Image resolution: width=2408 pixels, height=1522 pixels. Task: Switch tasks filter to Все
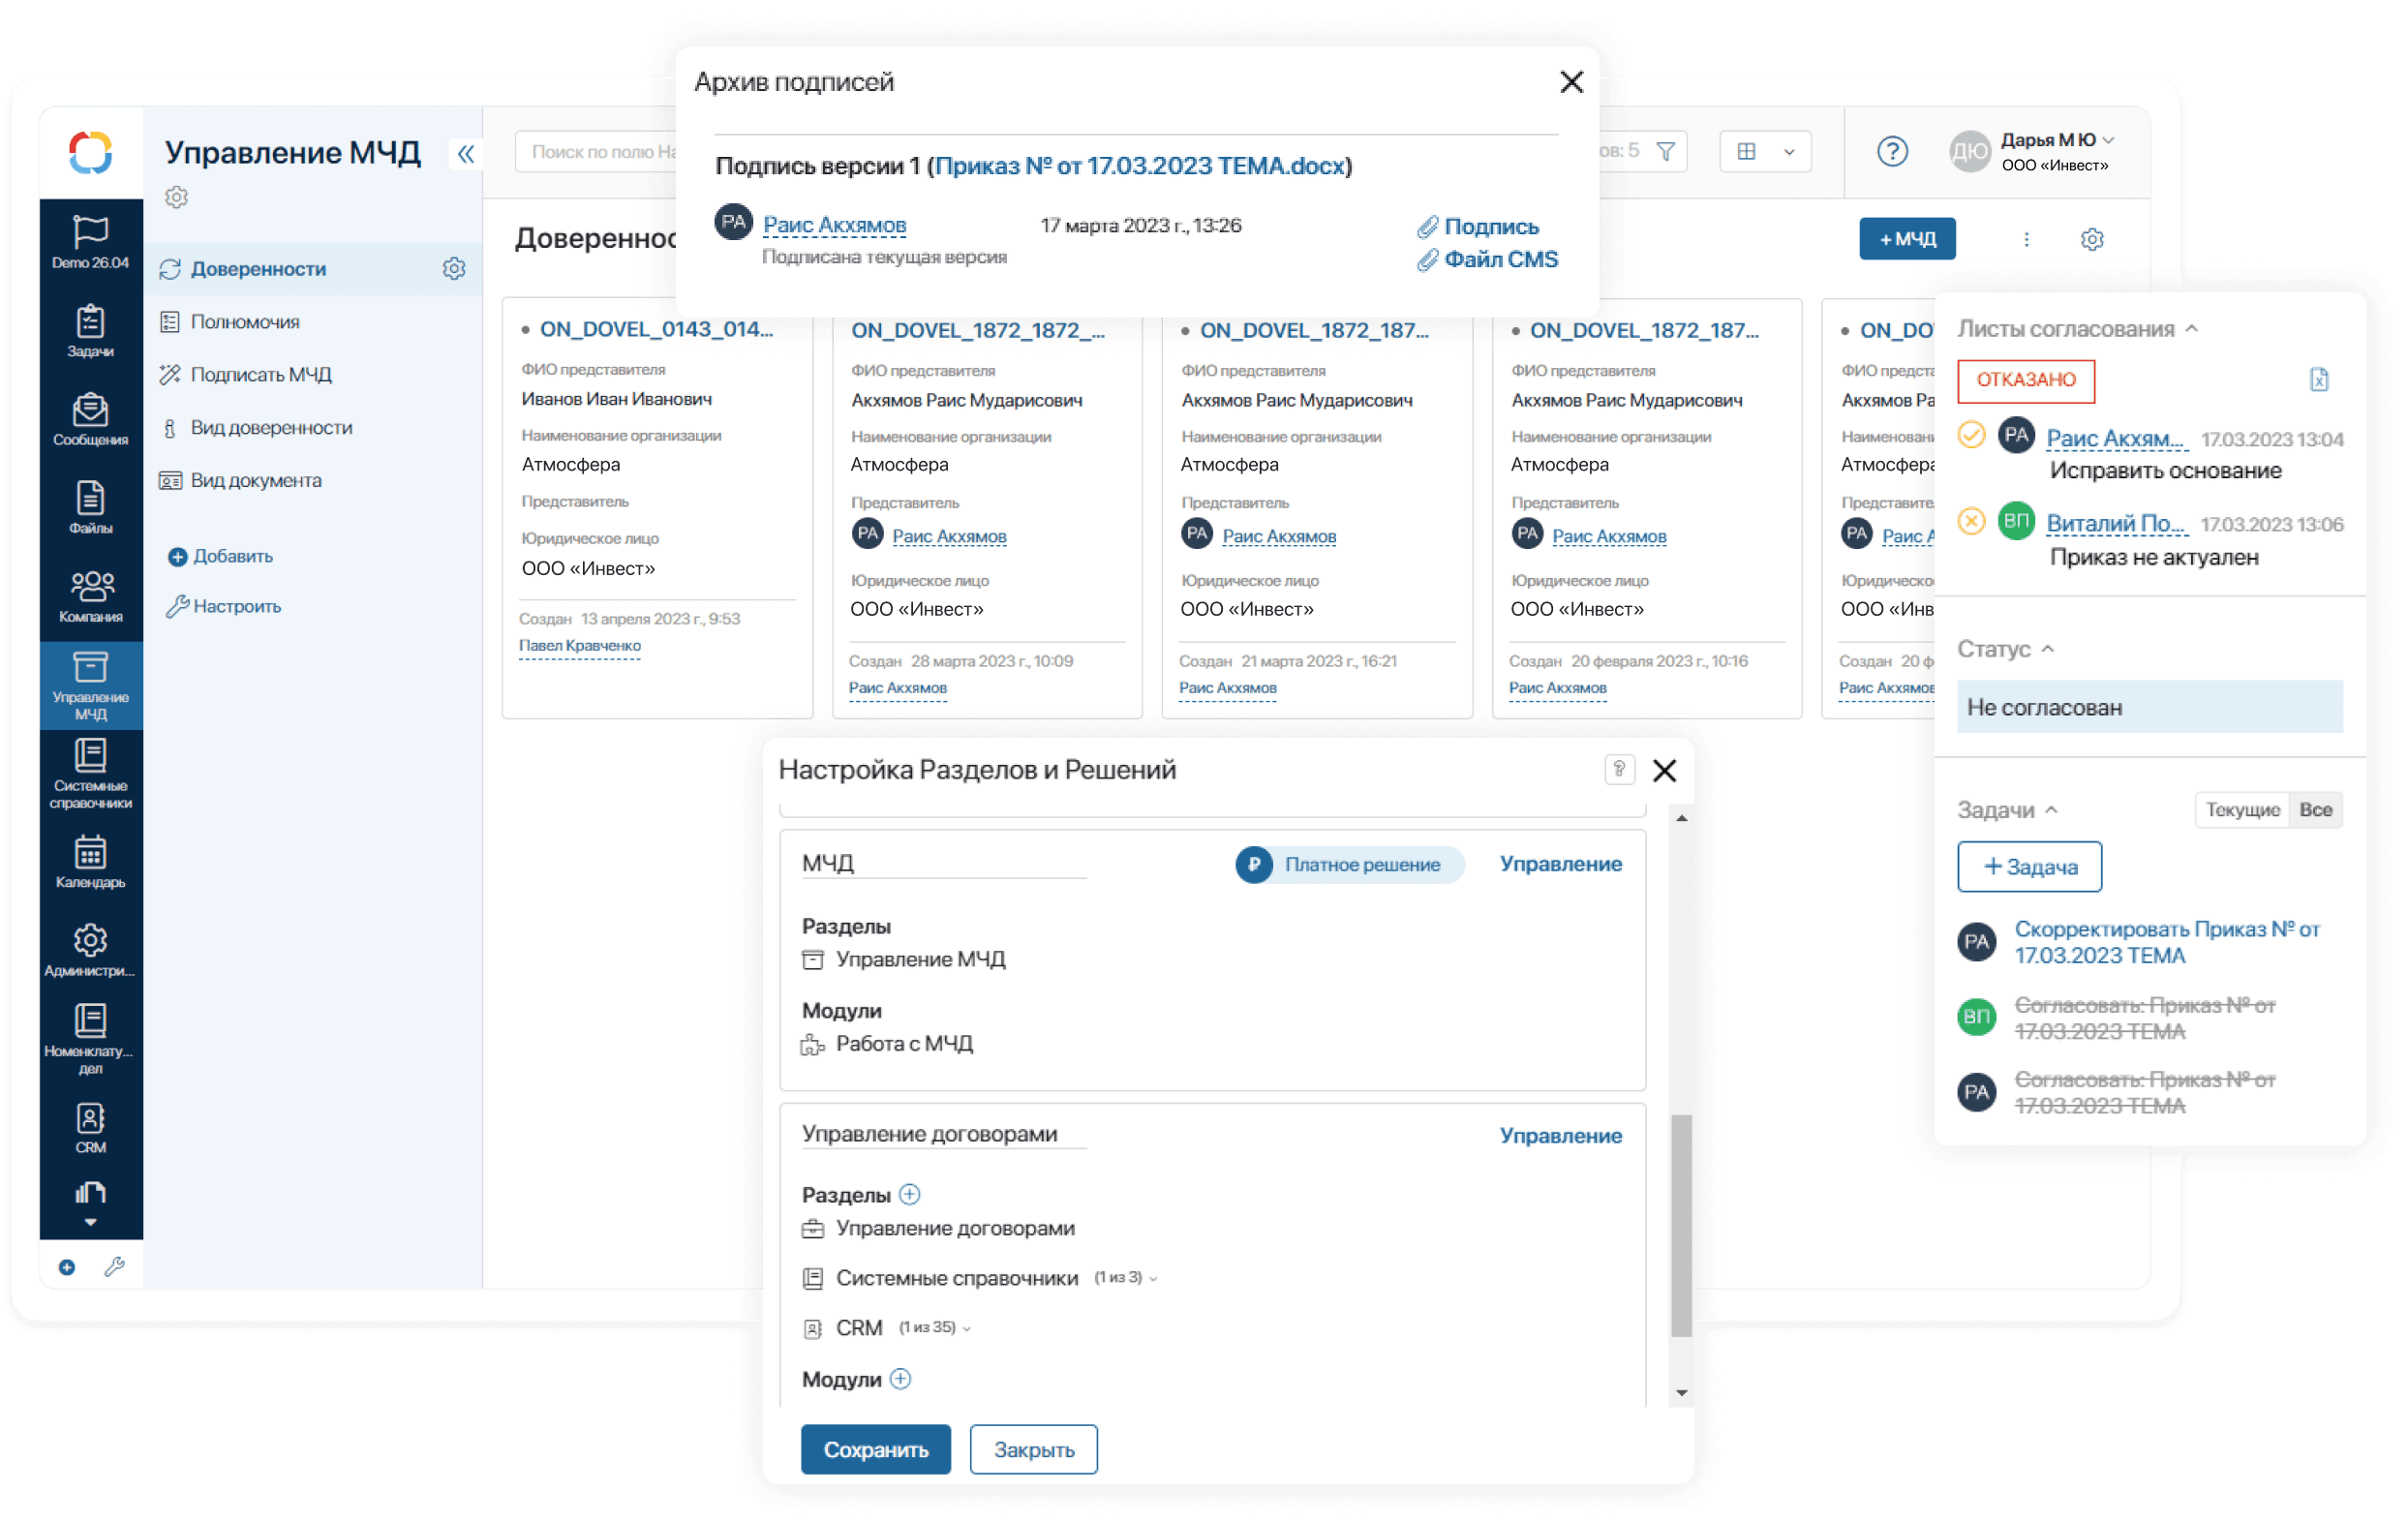point(2315,810)
